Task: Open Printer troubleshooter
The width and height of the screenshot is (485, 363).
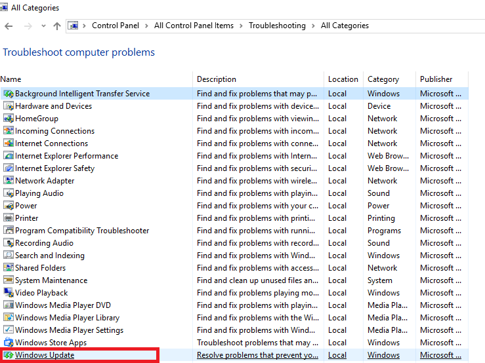Action: 27,218
